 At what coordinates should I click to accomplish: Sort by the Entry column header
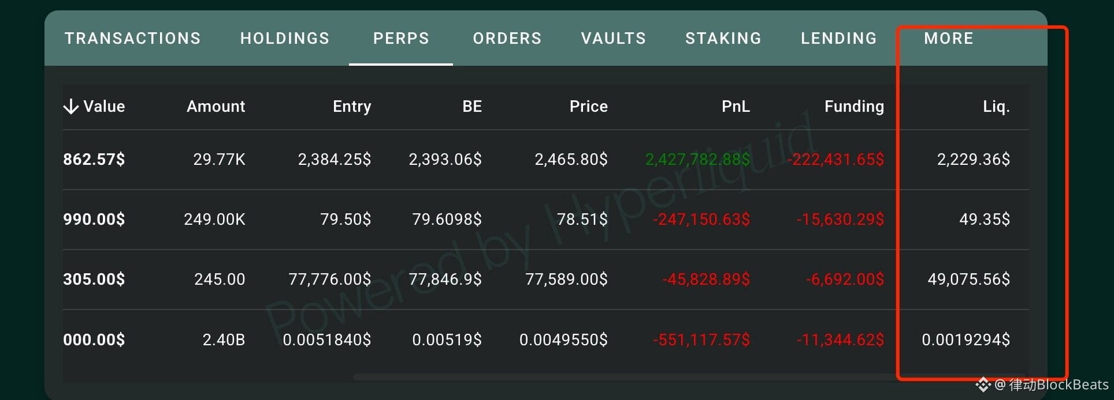[x=352, y=106]
